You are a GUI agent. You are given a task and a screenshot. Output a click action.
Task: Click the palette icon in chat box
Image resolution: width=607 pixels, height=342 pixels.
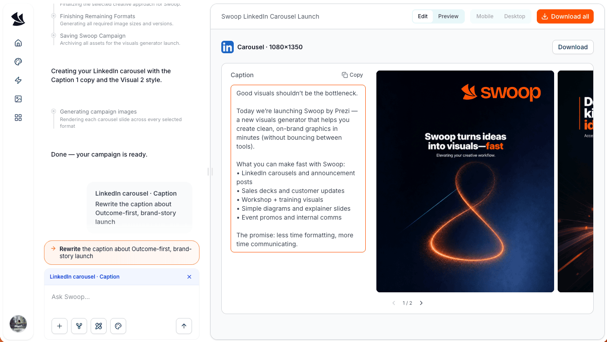118,326
